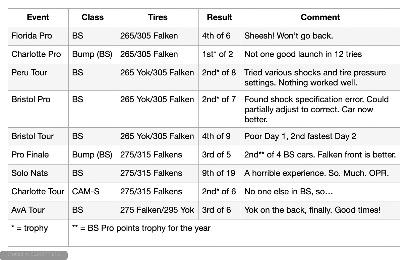Click the 'Created by SEASOFT LTD.' watermark

[34, 254]
